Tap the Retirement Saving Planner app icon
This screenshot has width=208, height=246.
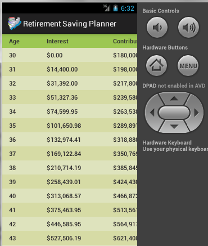tap(15, 24)
